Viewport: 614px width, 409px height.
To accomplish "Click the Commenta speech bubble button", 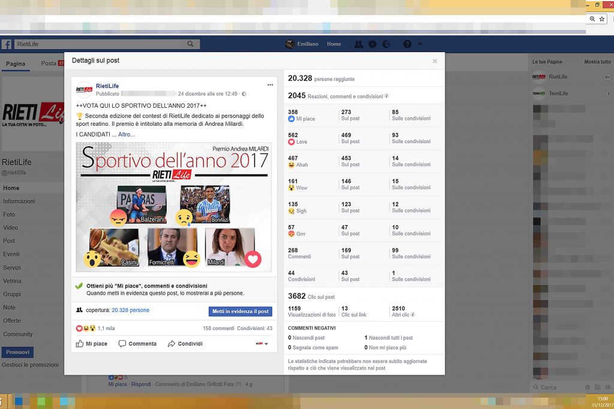I will pyautogui.click(x=137, y=344).
